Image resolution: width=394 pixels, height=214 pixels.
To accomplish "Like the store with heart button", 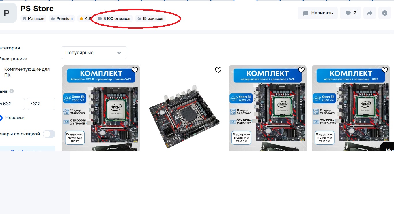I will point(350,13).
